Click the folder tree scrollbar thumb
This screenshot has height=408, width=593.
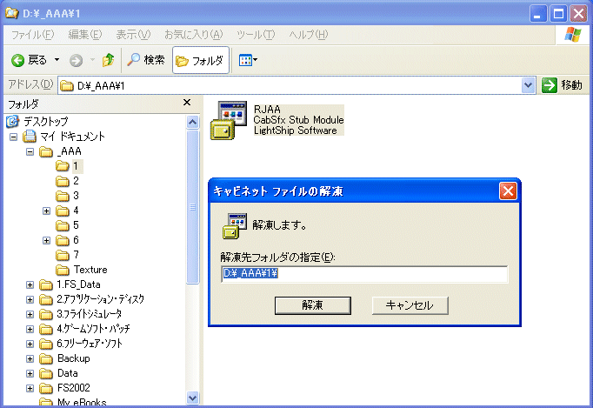pos(192,207)
